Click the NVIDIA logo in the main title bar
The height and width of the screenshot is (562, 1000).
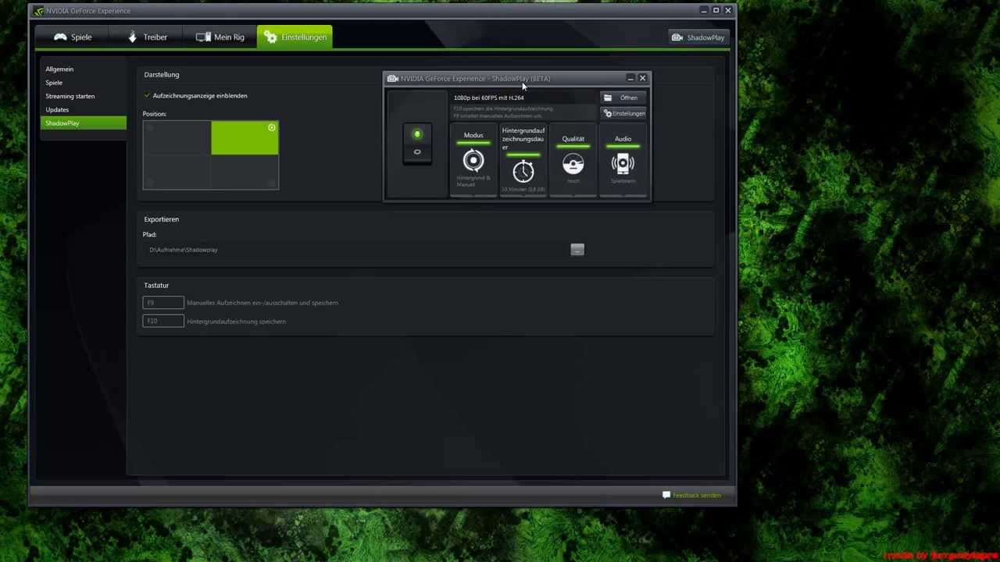click(38, 11)
